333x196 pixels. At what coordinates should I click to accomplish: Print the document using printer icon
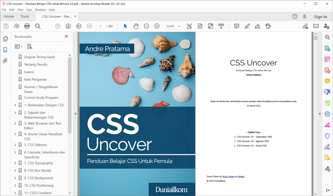27,26
